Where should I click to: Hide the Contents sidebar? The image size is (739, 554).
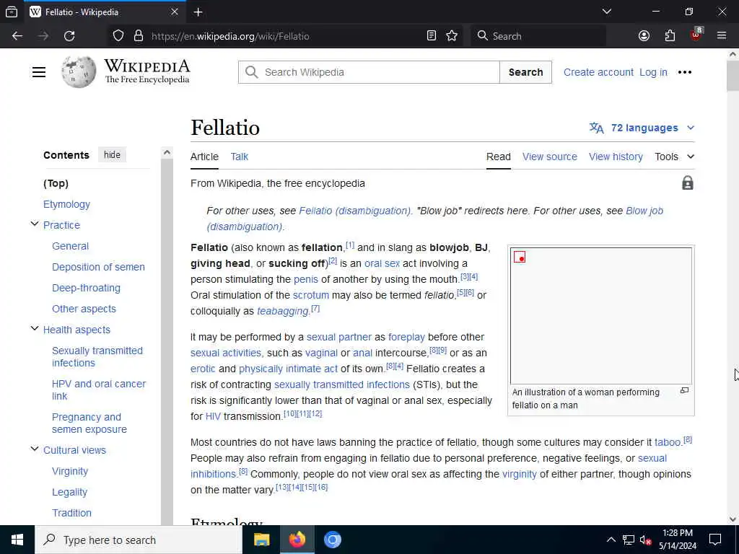tap(112, 154)
